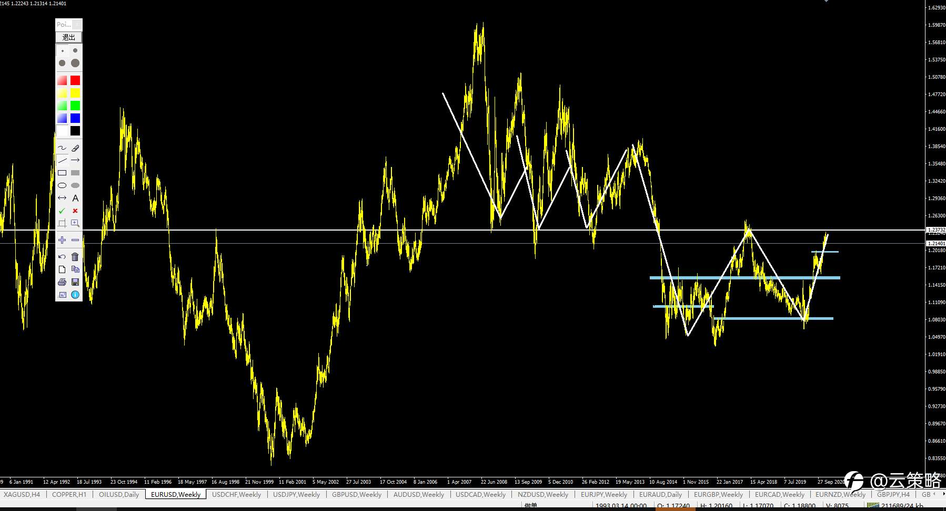Viewport: 946px width, 511px height.
Task: Select the active EURUSD,Weekly tab
Action: click(176, 494)
